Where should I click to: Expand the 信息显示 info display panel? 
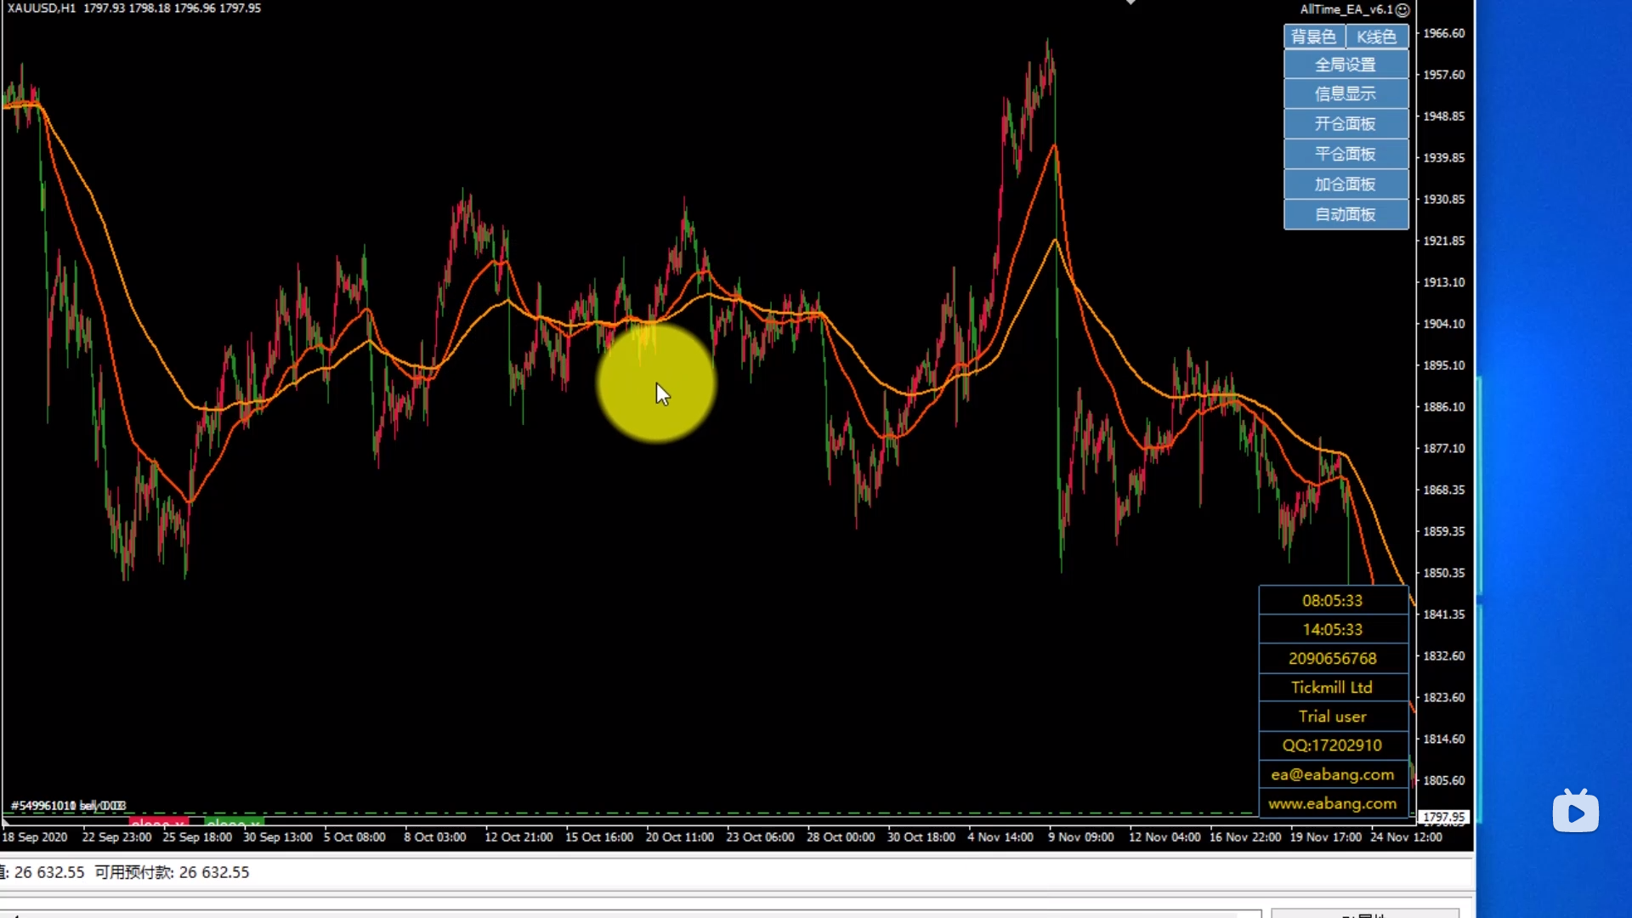click(1345, 93)
